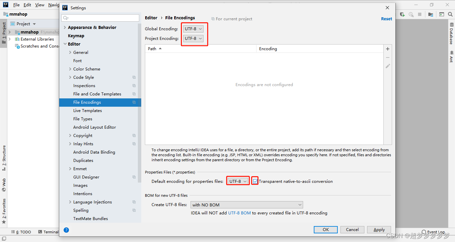
Task: Expand the Emmet node
Action: [70, 169]
